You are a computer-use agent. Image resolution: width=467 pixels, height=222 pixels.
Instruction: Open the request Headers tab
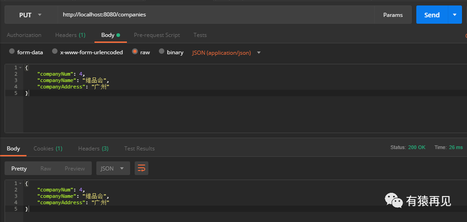click(x=70, y=35)
